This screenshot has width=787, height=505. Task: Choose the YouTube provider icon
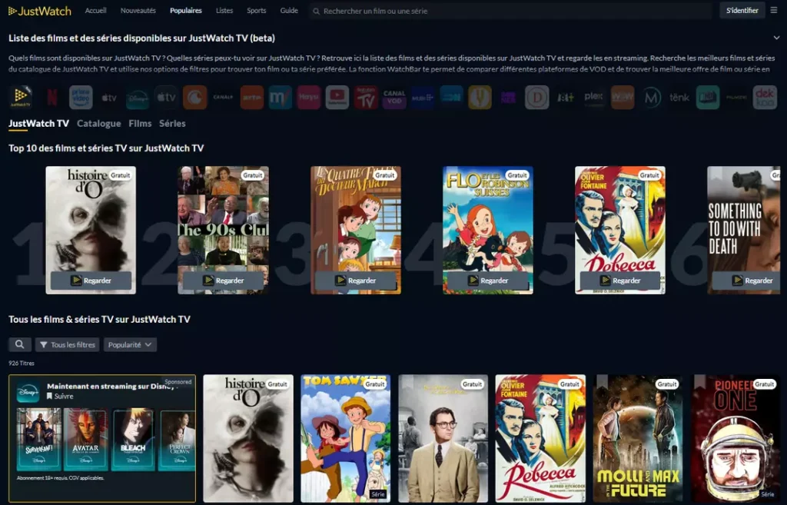pos(337,97)
